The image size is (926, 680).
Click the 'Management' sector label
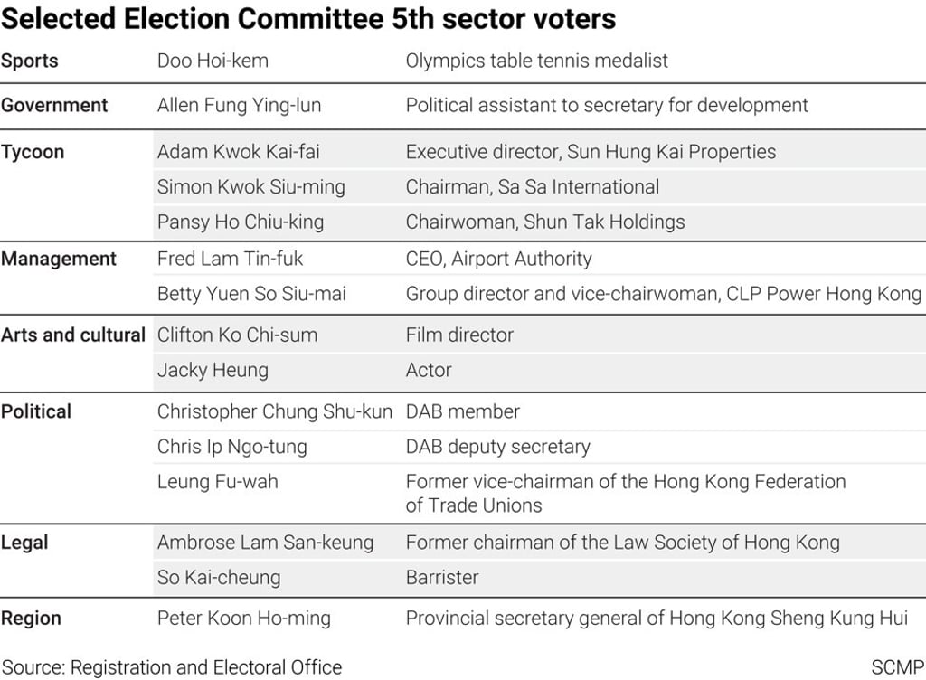[x=59, y=259]
